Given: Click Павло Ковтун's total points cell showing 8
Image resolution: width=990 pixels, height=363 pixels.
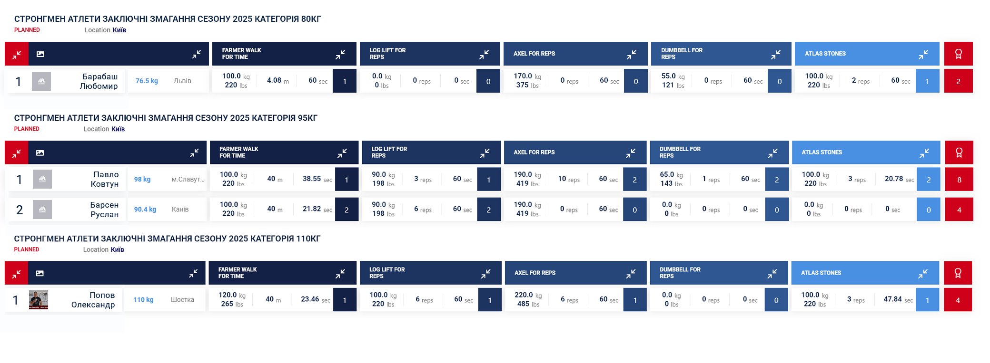Looking at the screenshot, I should click(x=959, y=180).
